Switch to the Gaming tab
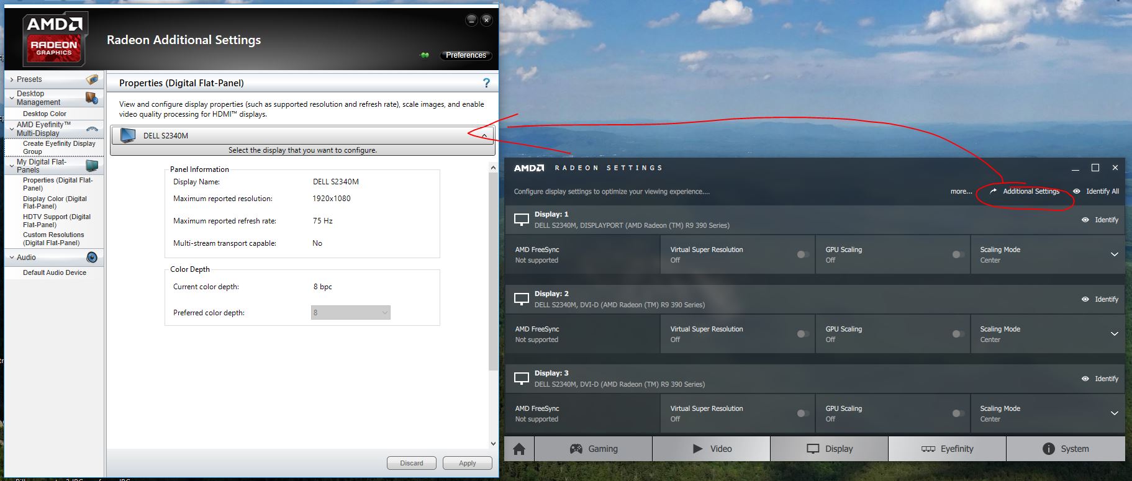 point(593,449)
